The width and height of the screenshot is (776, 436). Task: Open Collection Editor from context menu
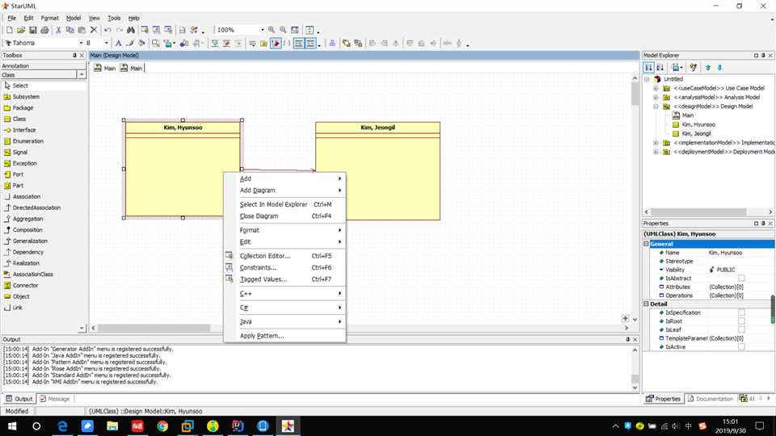285,256
